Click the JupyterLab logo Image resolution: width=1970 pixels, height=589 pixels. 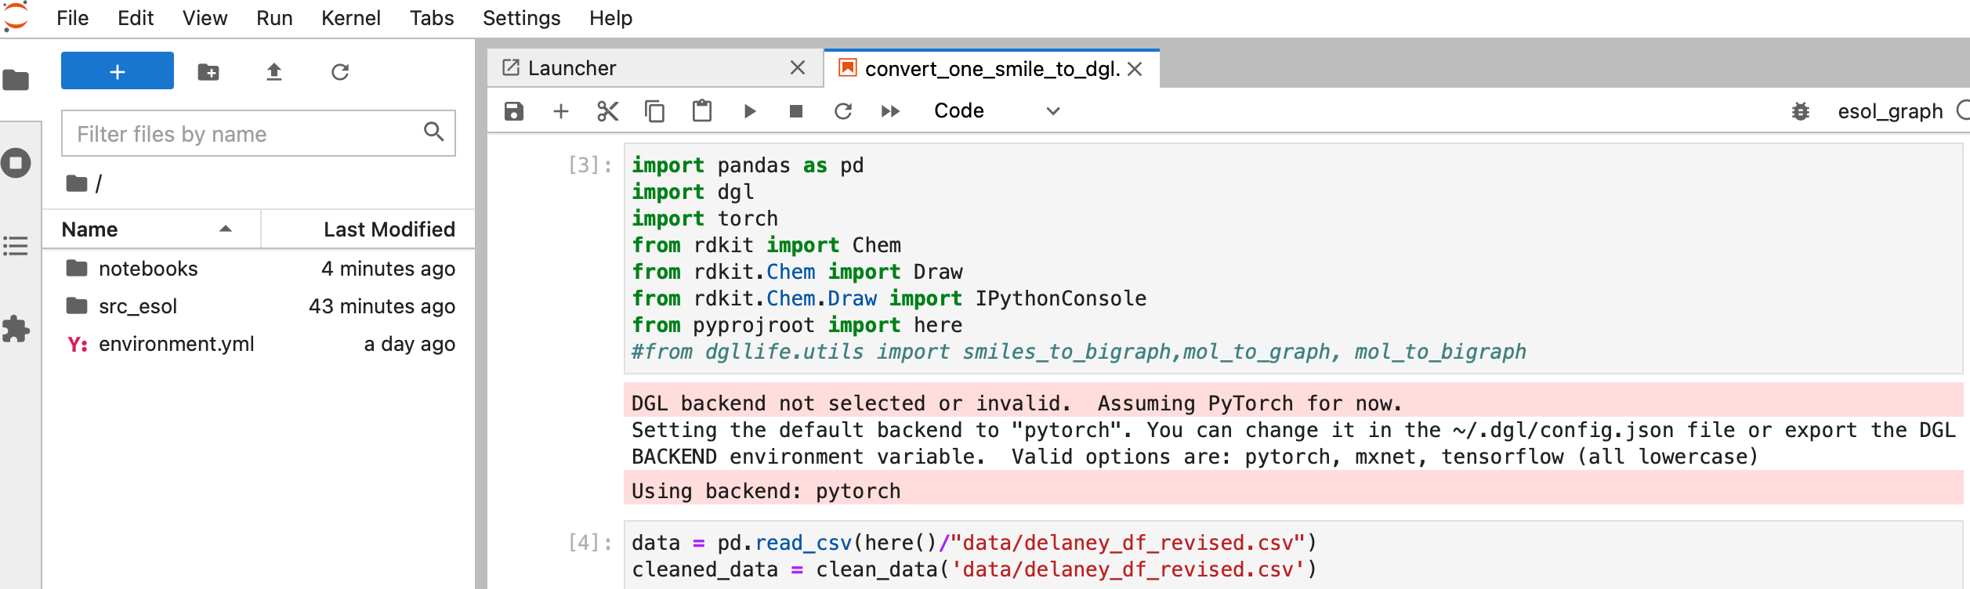[16, 17]
